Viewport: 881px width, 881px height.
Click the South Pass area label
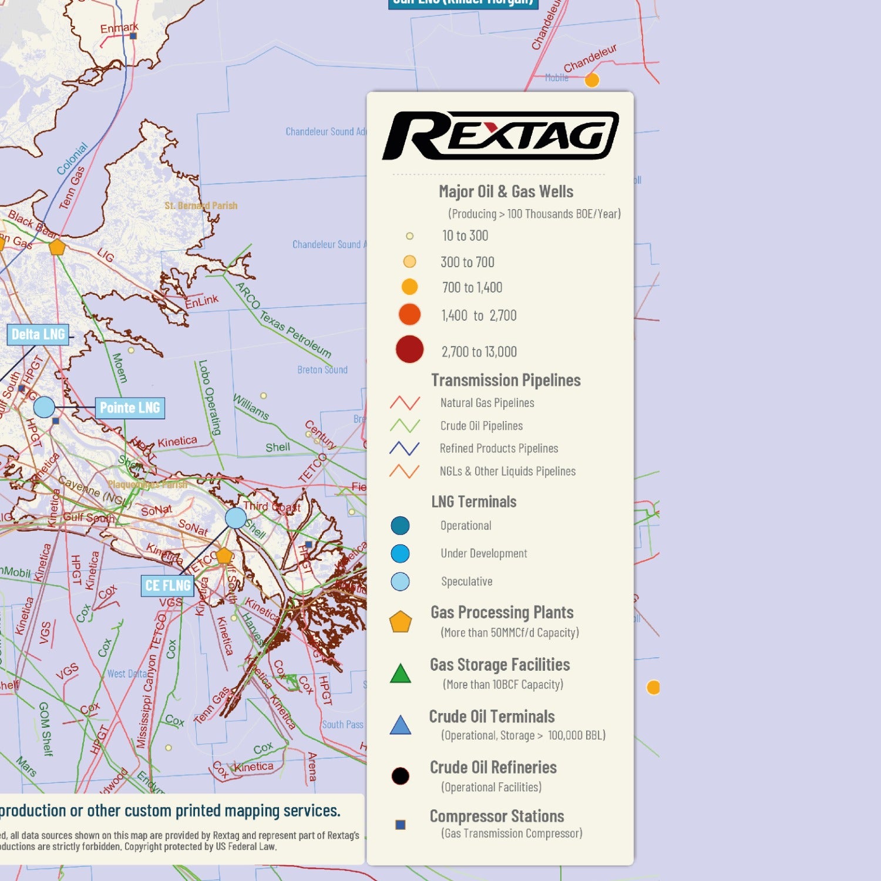342,725
